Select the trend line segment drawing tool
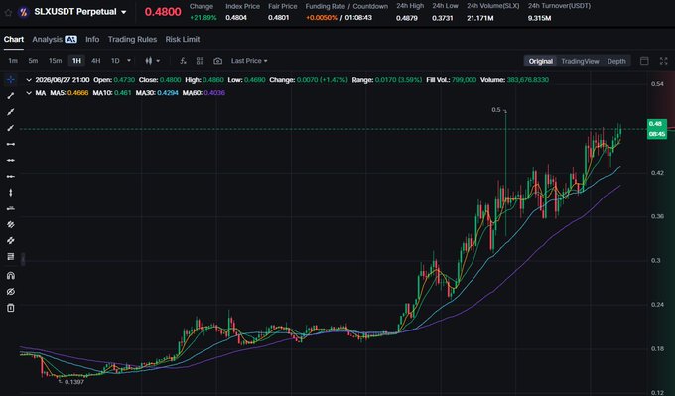 [x=11, y=96]
